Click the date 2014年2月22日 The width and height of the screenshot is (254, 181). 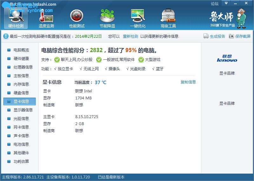click(x=88, y=36)
